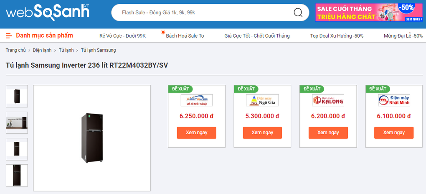
Task: Click Đề xuất badge on Ngô Gia card
Action: tap(246, 89)
